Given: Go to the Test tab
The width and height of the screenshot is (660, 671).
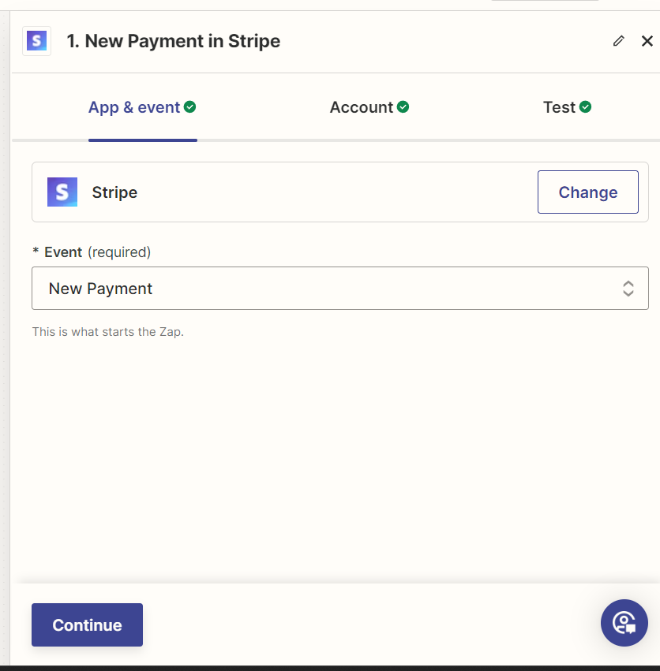Looking at the screenshot, I should pyautogui.click(x=559, y=107).
